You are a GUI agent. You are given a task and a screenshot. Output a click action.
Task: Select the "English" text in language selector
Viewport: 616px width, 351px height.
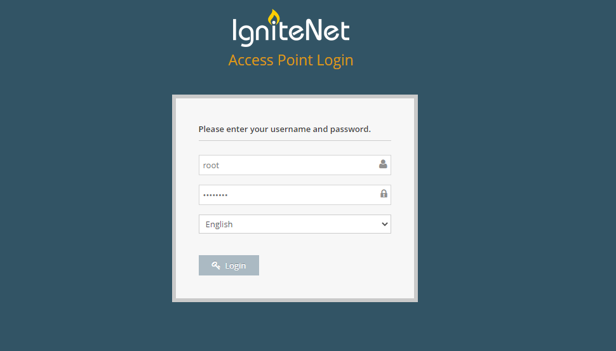coord(219,224)
